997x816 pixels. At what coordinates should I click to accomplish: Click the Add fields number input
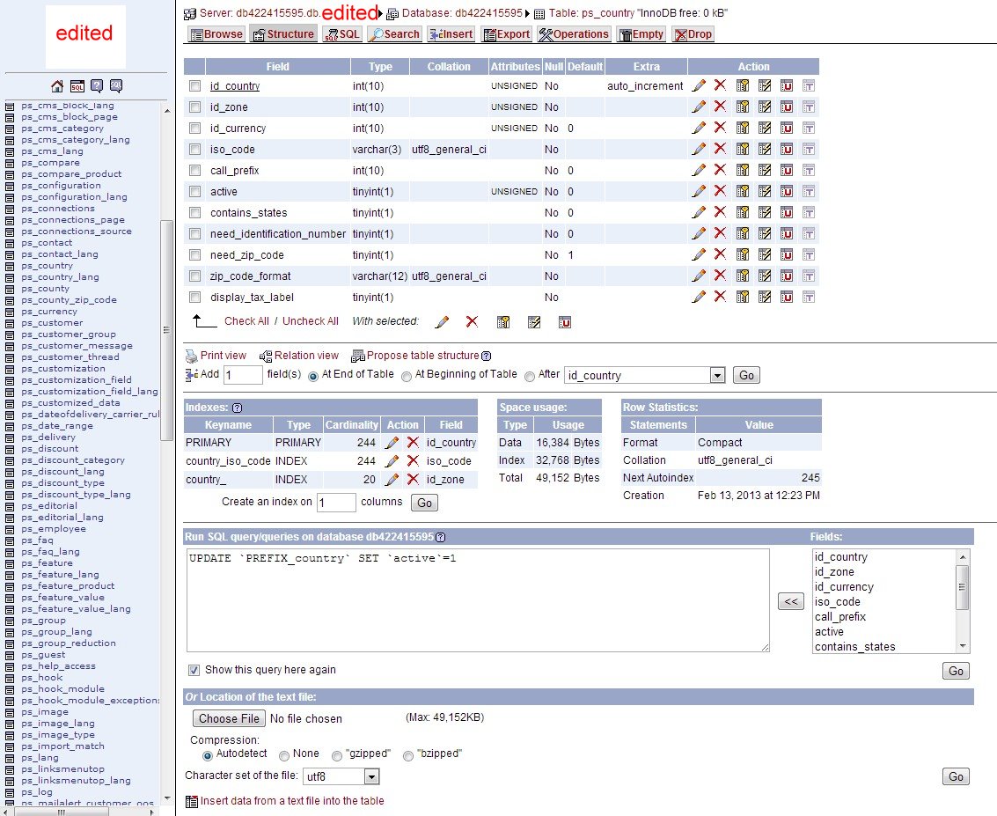[x=243, y=375]
